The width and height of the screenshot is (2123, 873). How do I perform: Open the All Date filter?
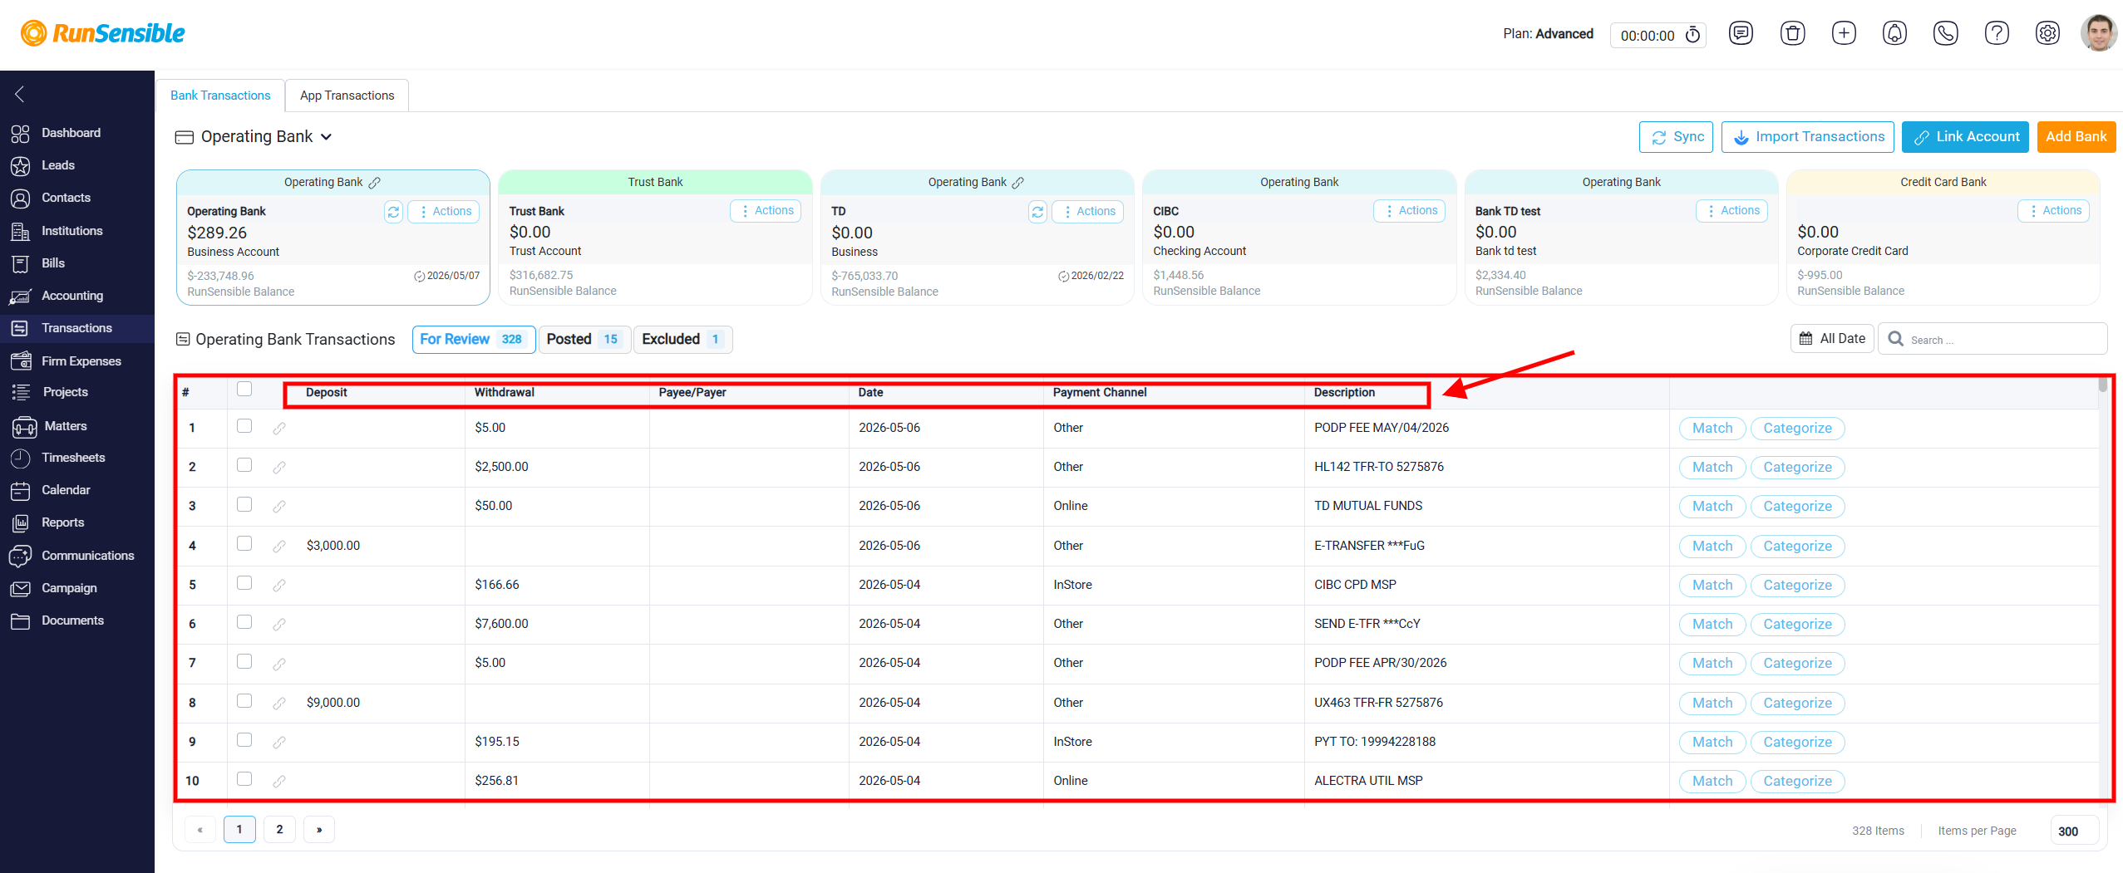[x=1832, y=339]
